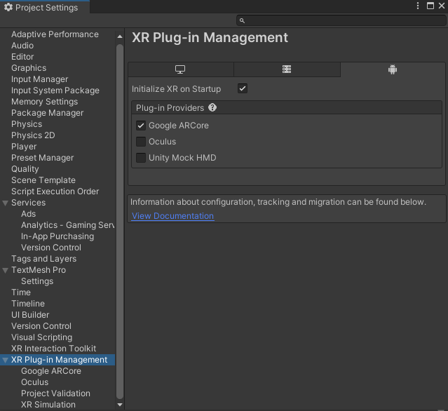Image resolution: width=448 pixels, height=411 pixels.
Task: Open Input System Package settings
Action: click(x=55, y=90)
